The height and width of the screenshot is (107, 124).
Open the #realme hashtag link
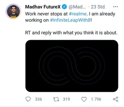coord(78,14)
